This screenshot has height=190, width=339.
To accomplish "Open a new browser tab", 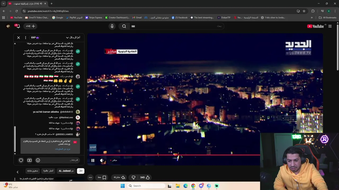I will 51,3.
